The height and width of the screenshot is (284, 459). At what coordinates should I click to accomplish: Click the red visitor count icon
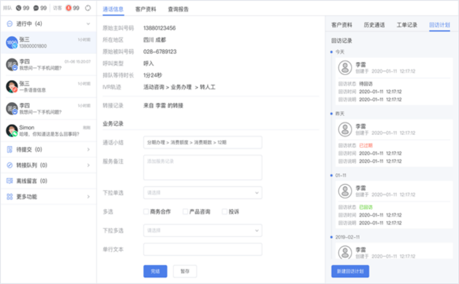pos(69,8)
